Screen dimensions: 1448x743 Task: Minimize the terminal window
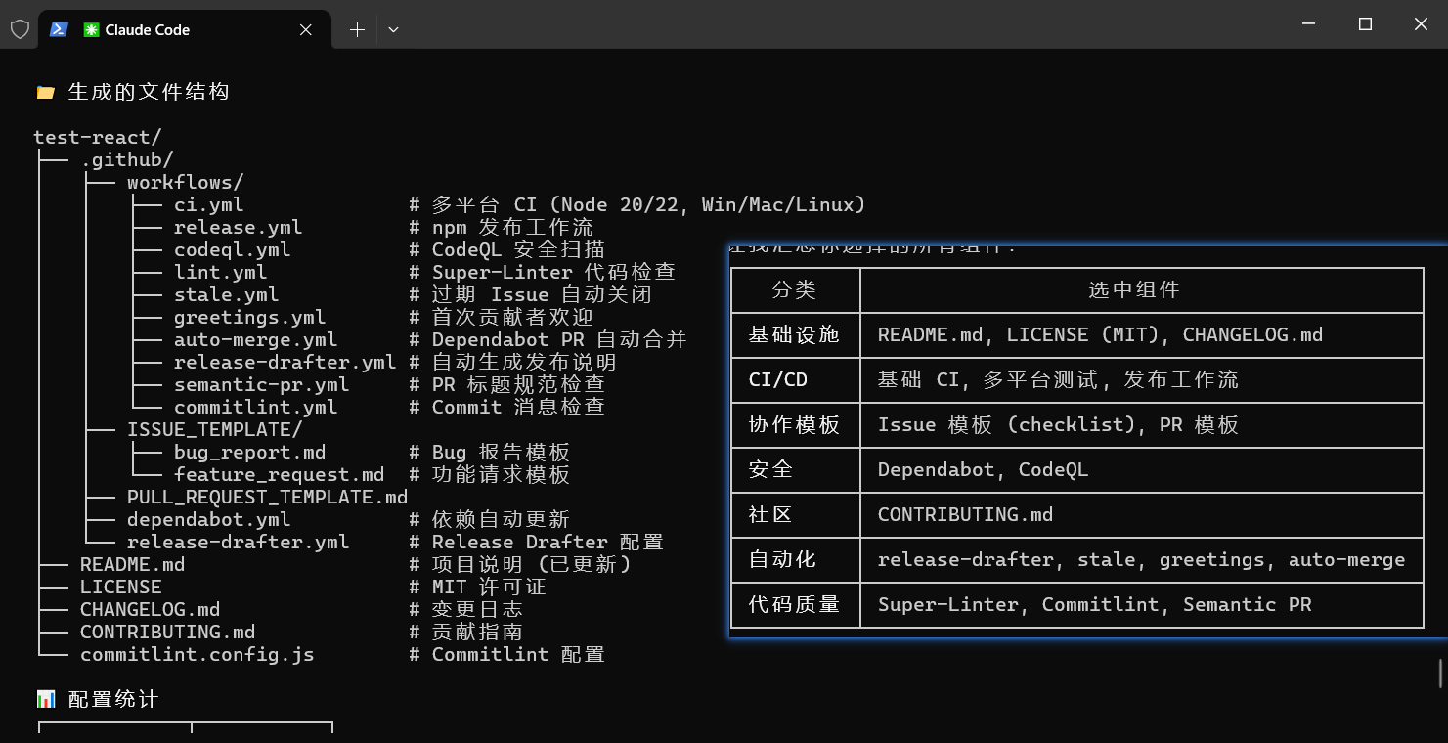click(1309, 24)
